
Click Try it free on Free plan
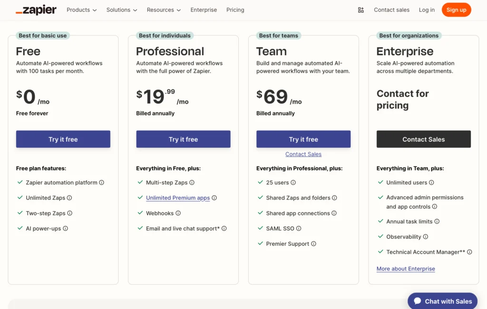63,139
